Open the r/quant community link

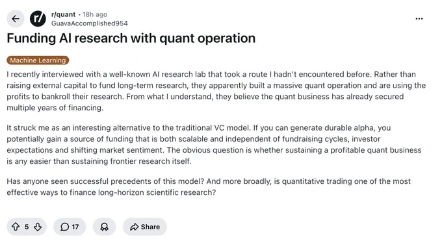(64, 14)
